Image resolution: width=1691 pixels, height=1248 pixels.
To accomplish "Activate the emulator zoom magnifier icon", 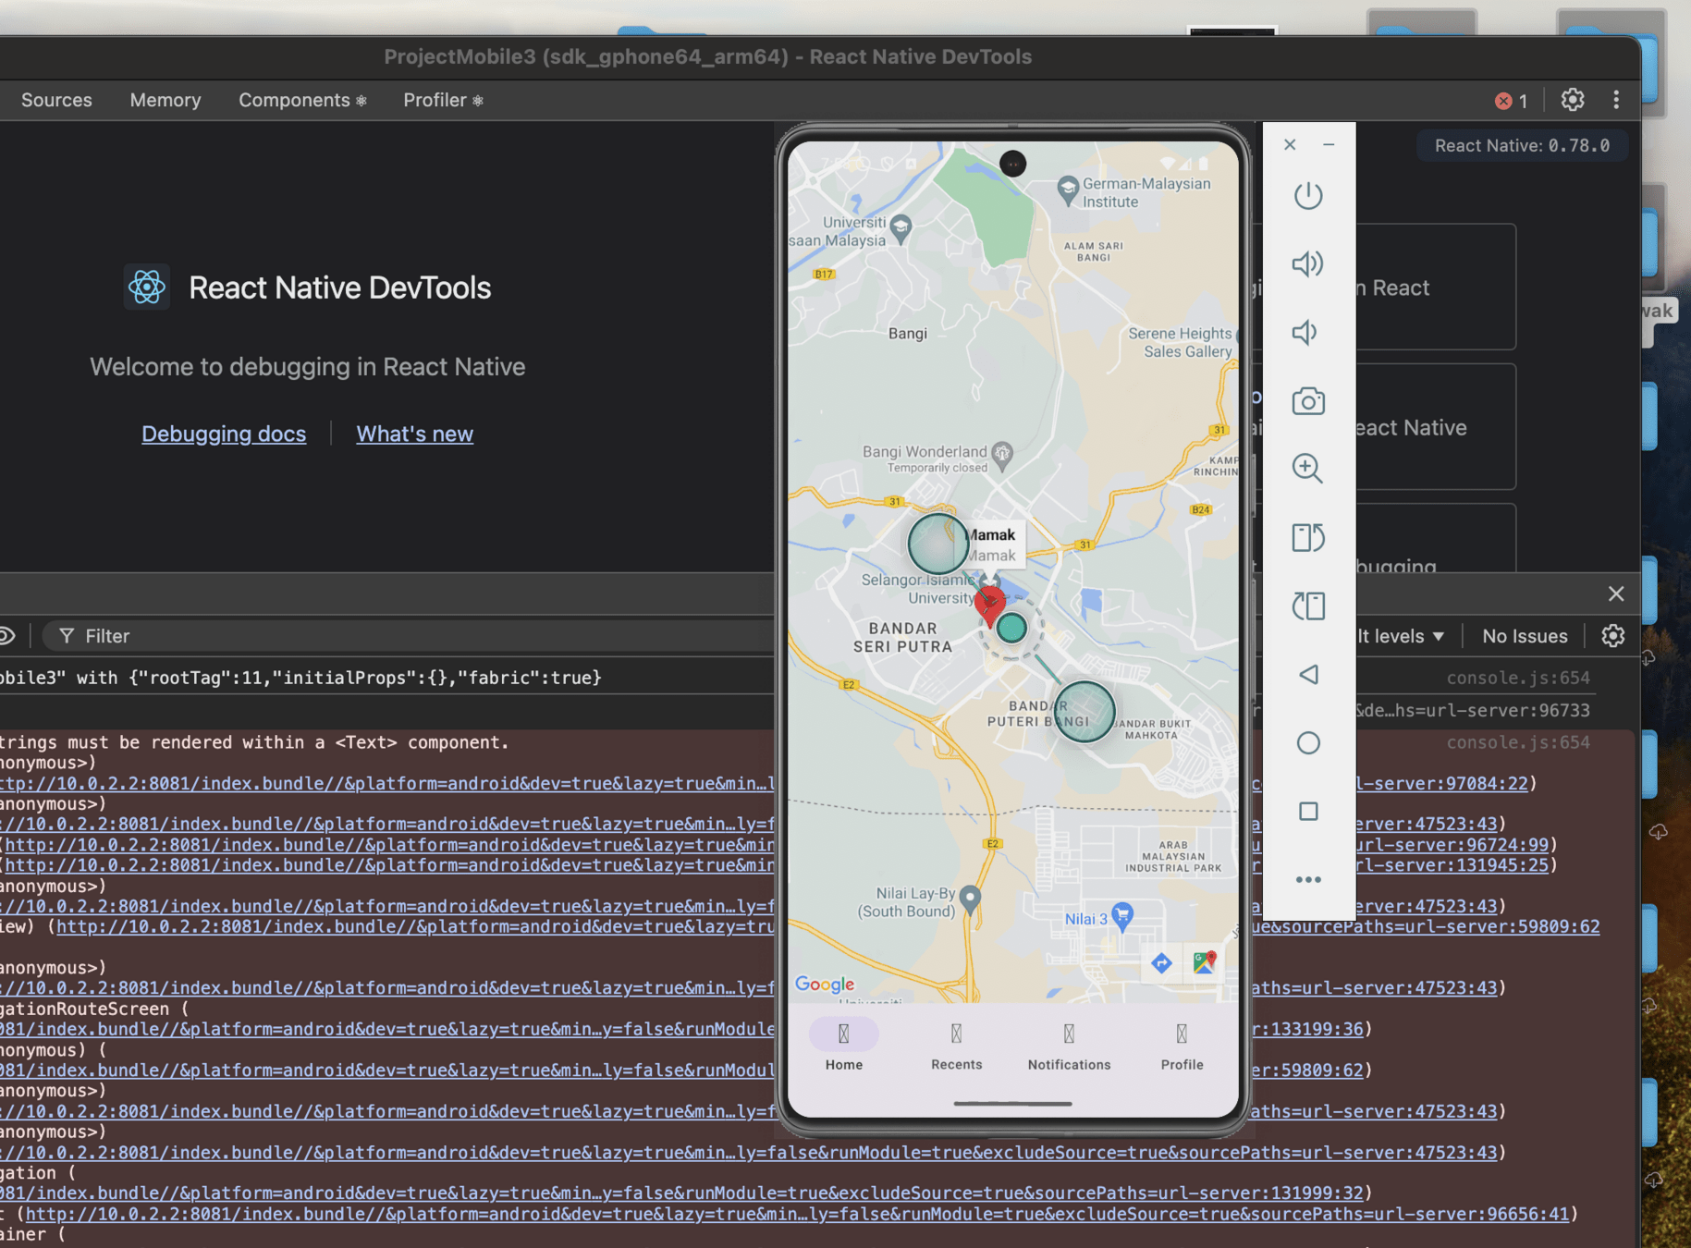I will [1307, 469].
